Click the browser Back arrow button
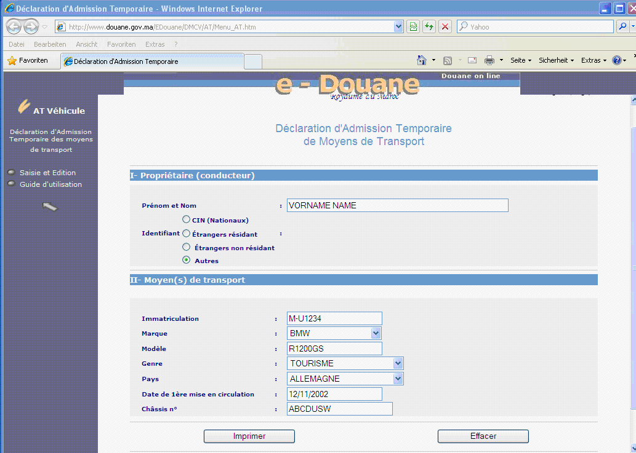The height and width of the screenshot is (453, 636). click(14, 27)
